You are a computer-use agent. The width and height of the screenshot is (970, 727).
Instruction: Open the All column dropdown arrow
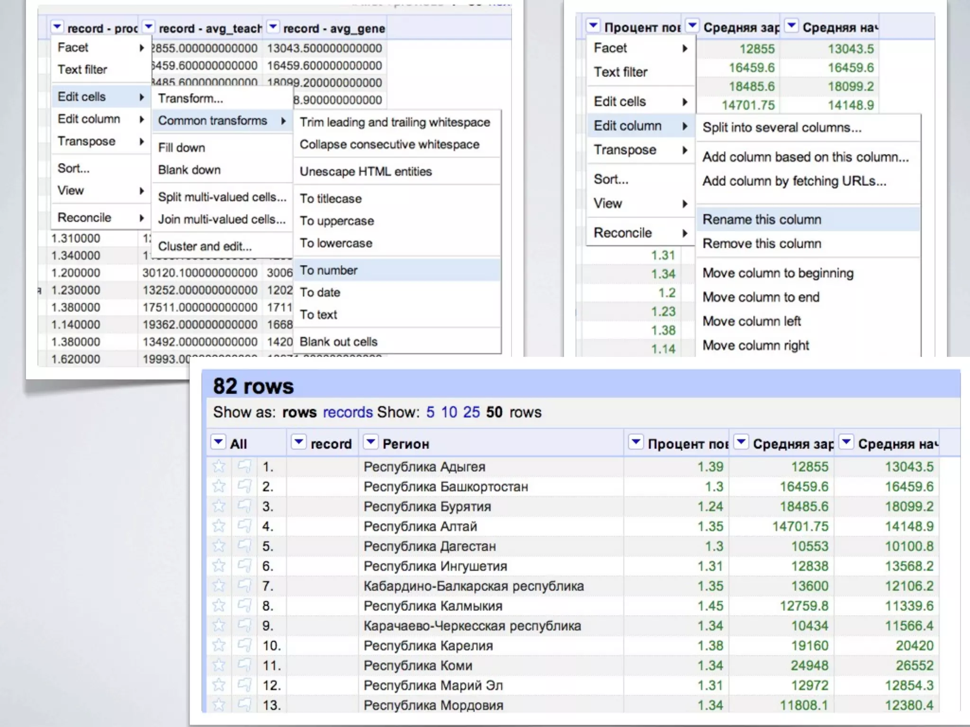coord(218,443)
